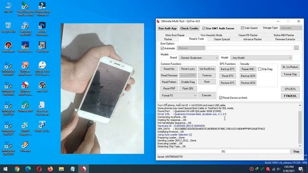This screenshot has height=173, width=308.
Task: Click Run Auth App button
Action: point(167,28)
